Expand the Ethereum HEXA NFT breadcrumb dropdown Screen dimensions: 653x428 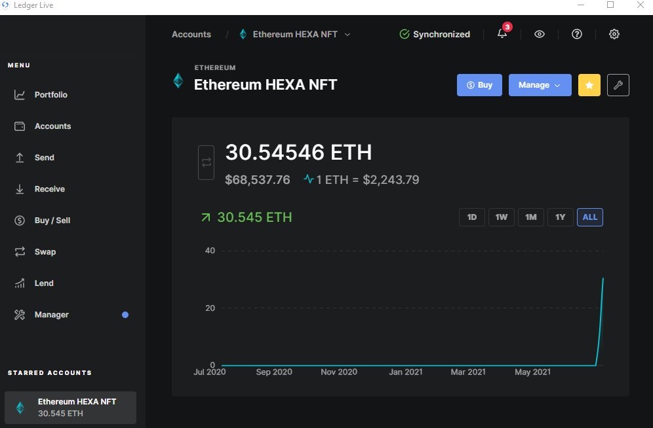(295, 35)
